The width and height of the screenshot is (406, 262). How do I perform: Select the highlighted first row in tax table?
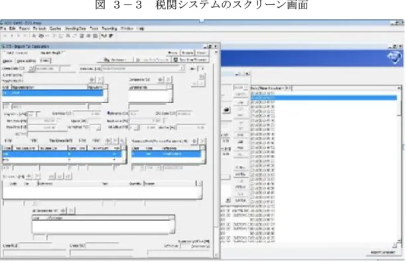62,154
